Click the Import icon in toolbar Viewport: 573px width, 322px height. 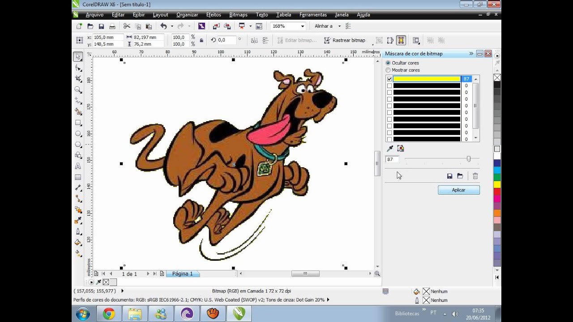pos(216,26)
